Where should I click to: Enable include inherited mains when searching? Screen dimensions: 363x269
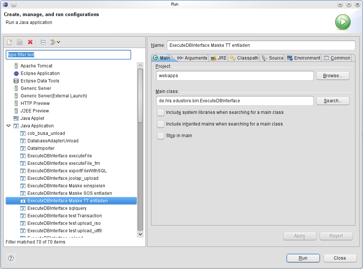(161, 124)
